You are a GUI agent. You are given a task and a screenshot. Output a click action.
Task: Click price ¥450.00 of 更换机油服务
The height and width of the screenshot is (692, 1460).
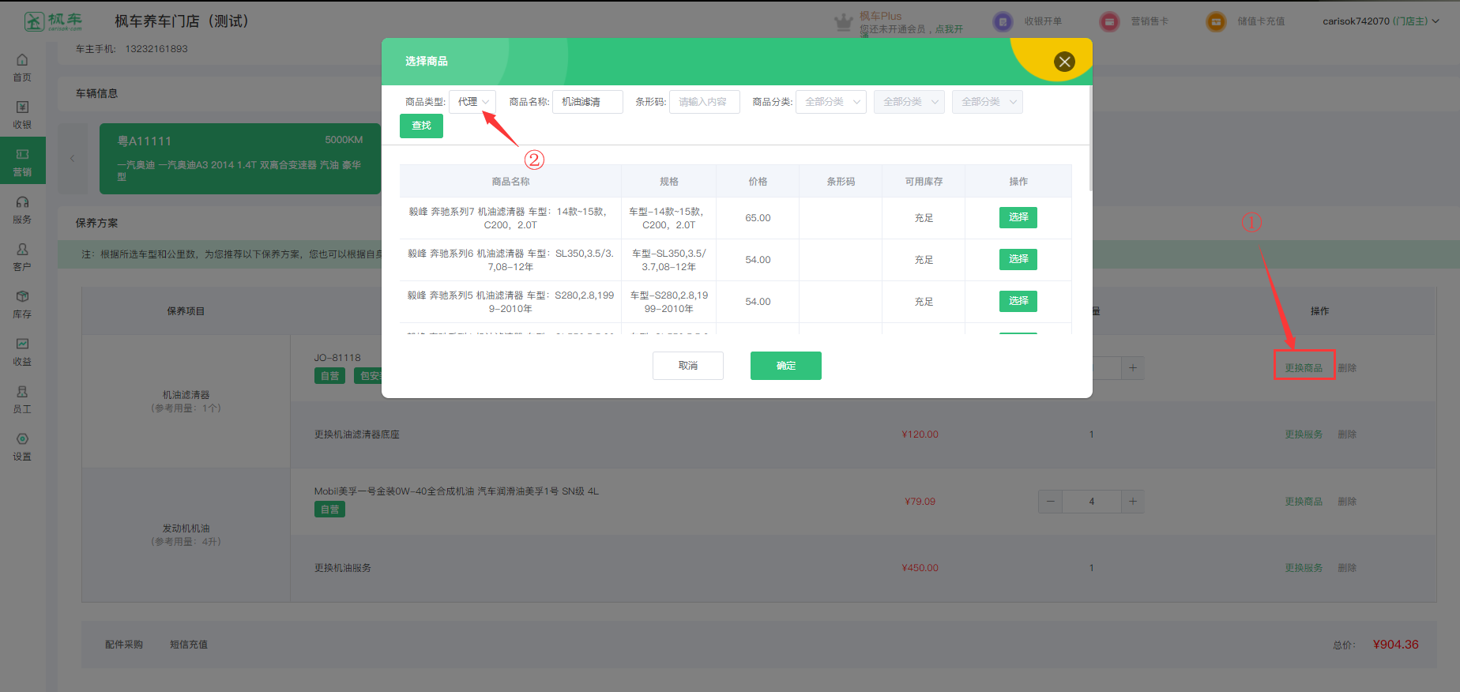920,568
